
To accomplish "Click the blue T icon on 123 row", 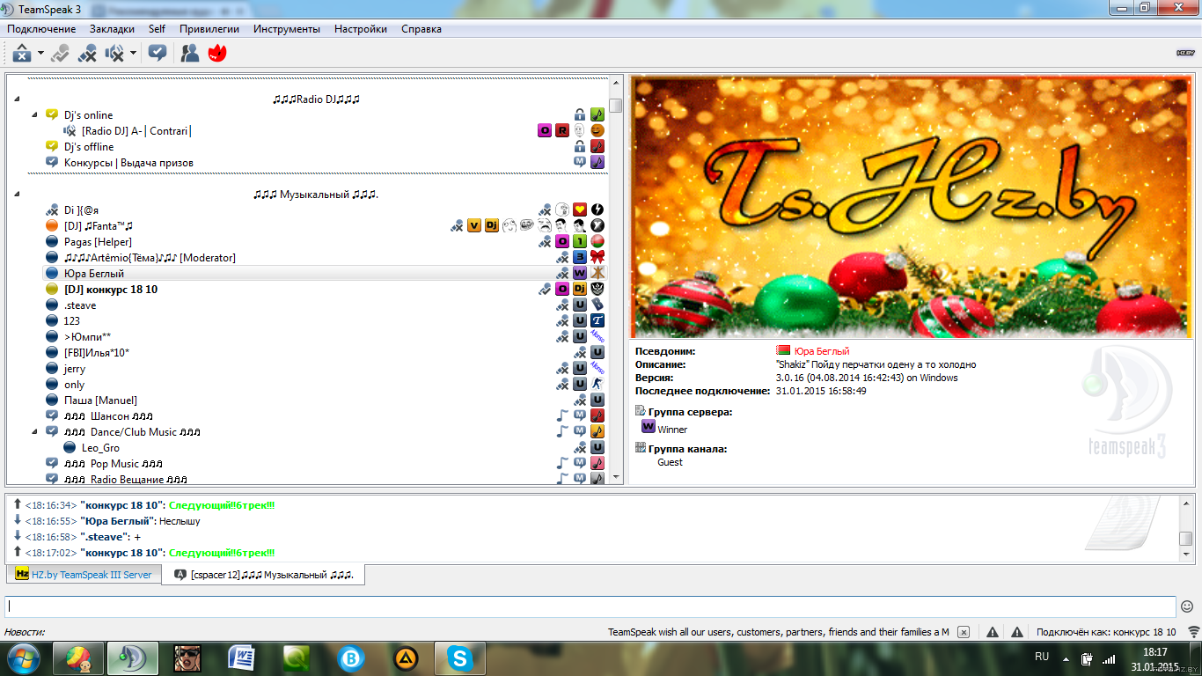I will point(597,321).
